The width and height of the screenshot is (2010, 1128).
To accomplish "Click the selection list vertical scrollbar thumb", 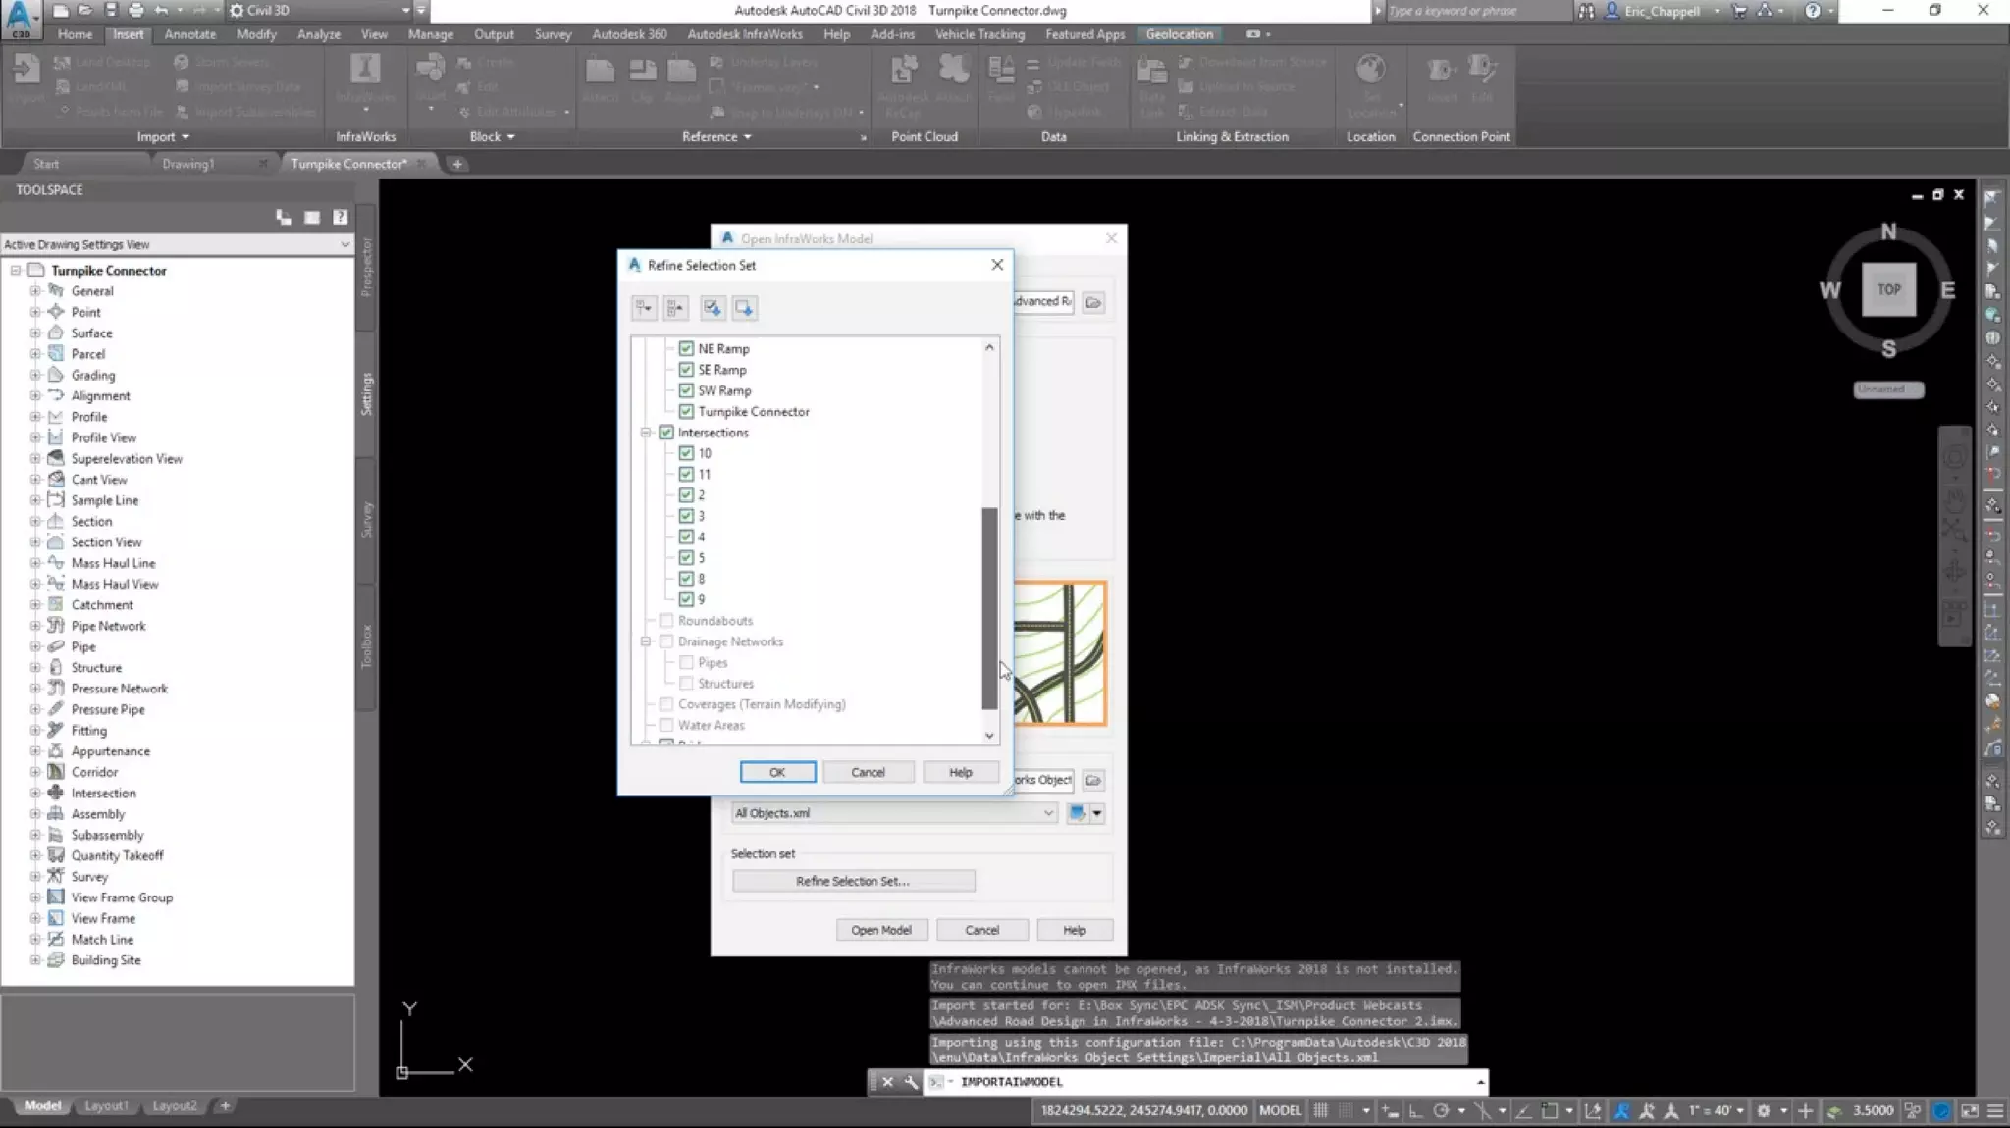I will 989,608.
